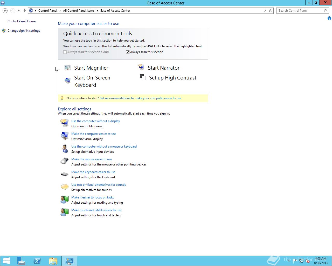
Task: Click Start On-Screen Keyboard
Action: [x=92, y=81]
